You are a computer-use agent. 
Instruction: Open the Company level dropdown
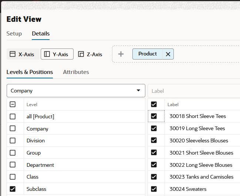(76, 91)
